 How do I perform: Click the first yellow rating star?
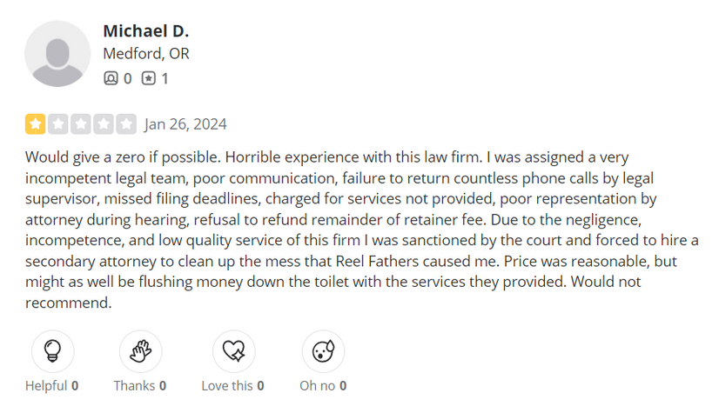36,124
